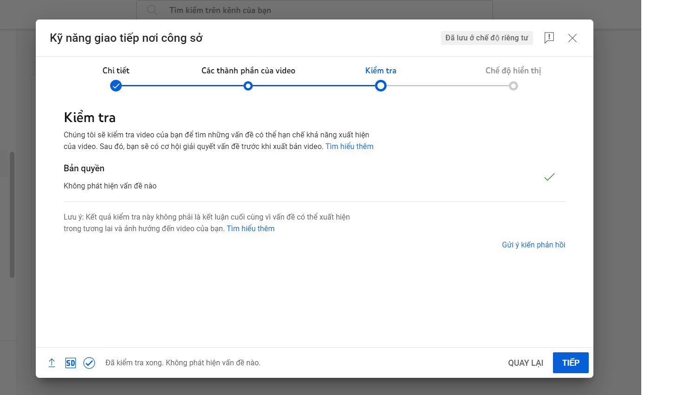The image size is (684, 395).
Task: Click the upload status arrow icon
Action: click(x=52, y=363)
